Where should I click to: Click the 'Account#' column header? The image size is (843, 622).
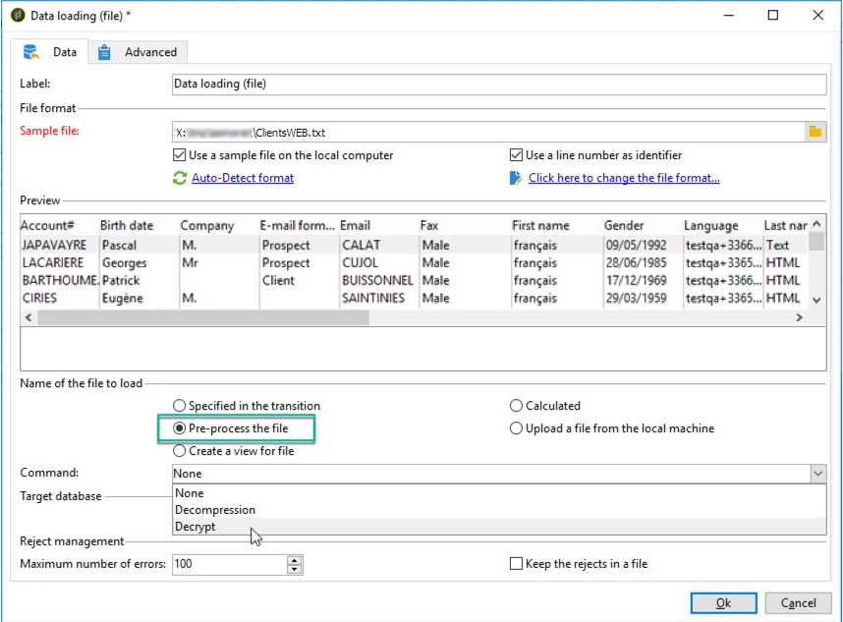[x=59, y=225]
